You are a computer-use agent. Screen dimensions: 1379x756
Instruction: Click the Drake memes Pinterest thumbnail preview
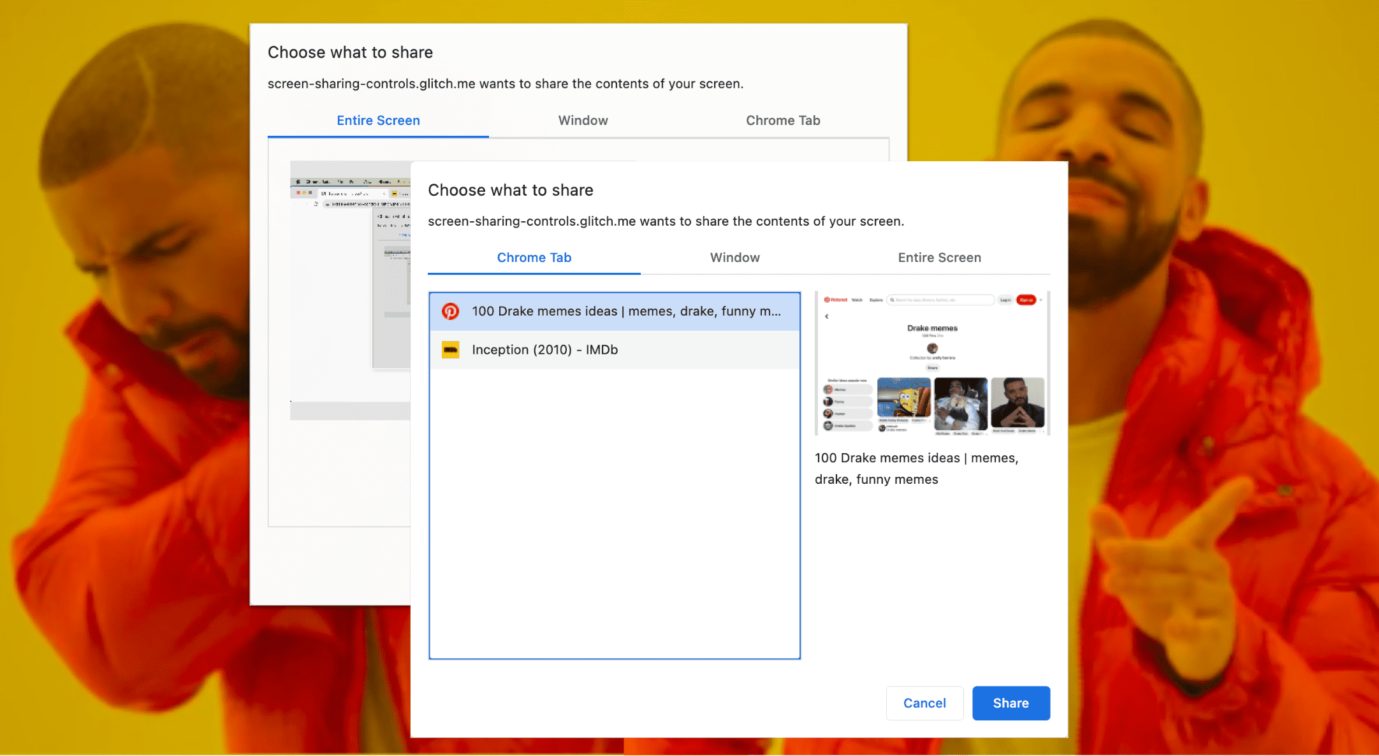tap(932, 362)
